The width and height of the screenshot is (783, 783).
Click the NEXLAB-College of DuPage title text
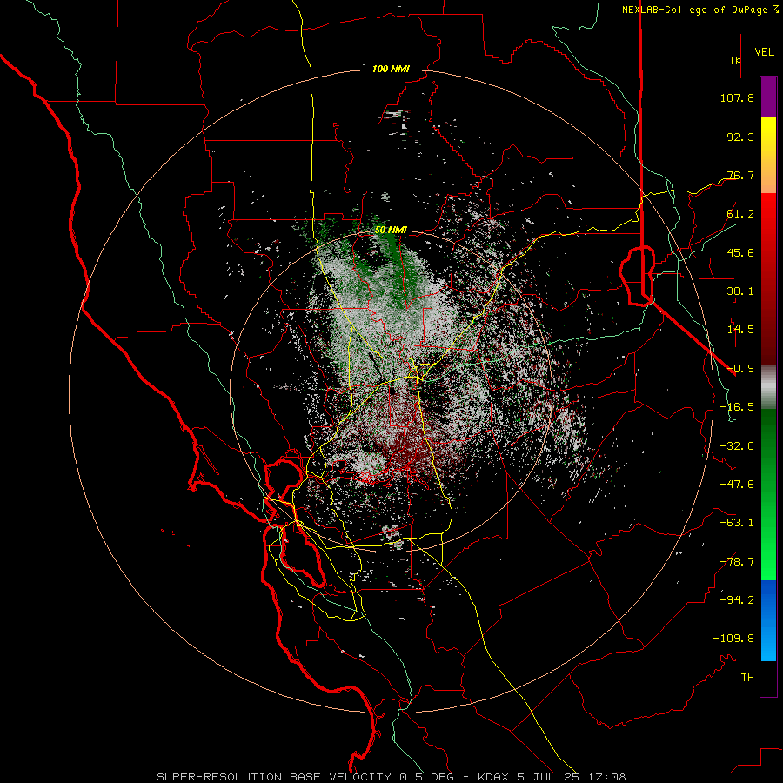pos(699,10)
